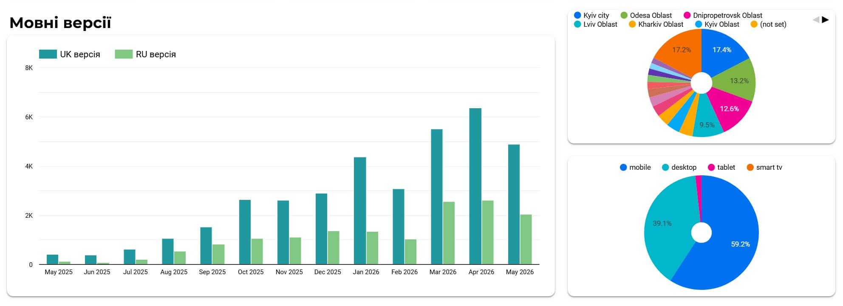Click the desktop legend dot
Image resolution: width=843 pixels, height=306 pixels.
665,167
